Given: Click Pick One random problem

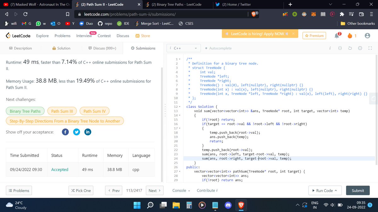Looking at the screenshot, I should pyautogui.click(x=81, y=190).
